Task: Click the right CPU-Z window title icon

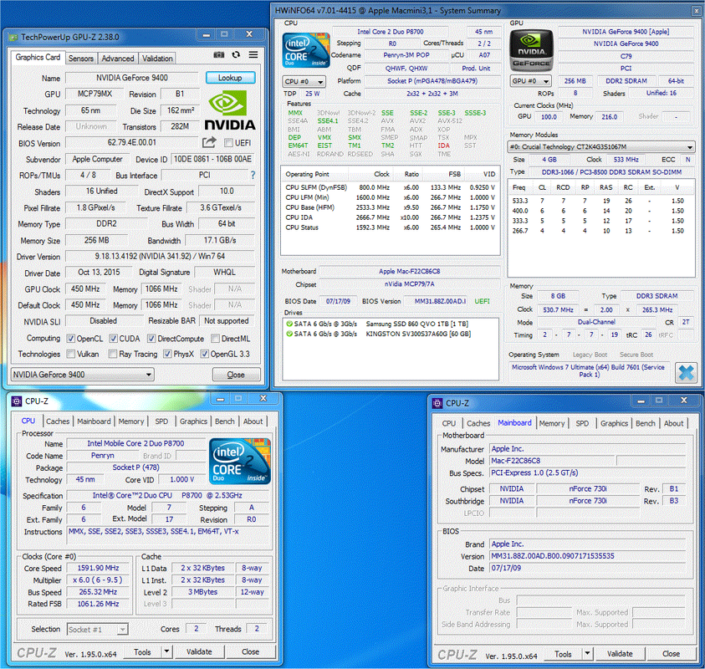Action: coord(437,403)
